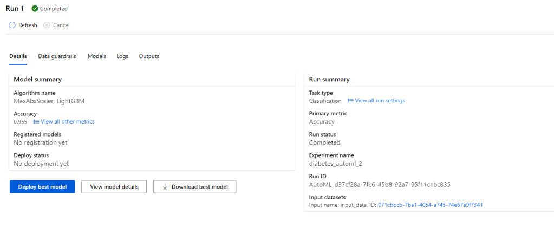This screenshot has height=227, width=554.
Task: Open the Data guardrails tab
Action: coord(57,56)
